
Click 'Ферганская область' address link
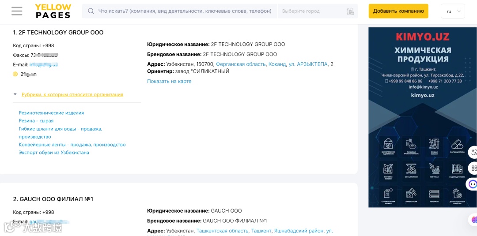click(x=241, y=64)
